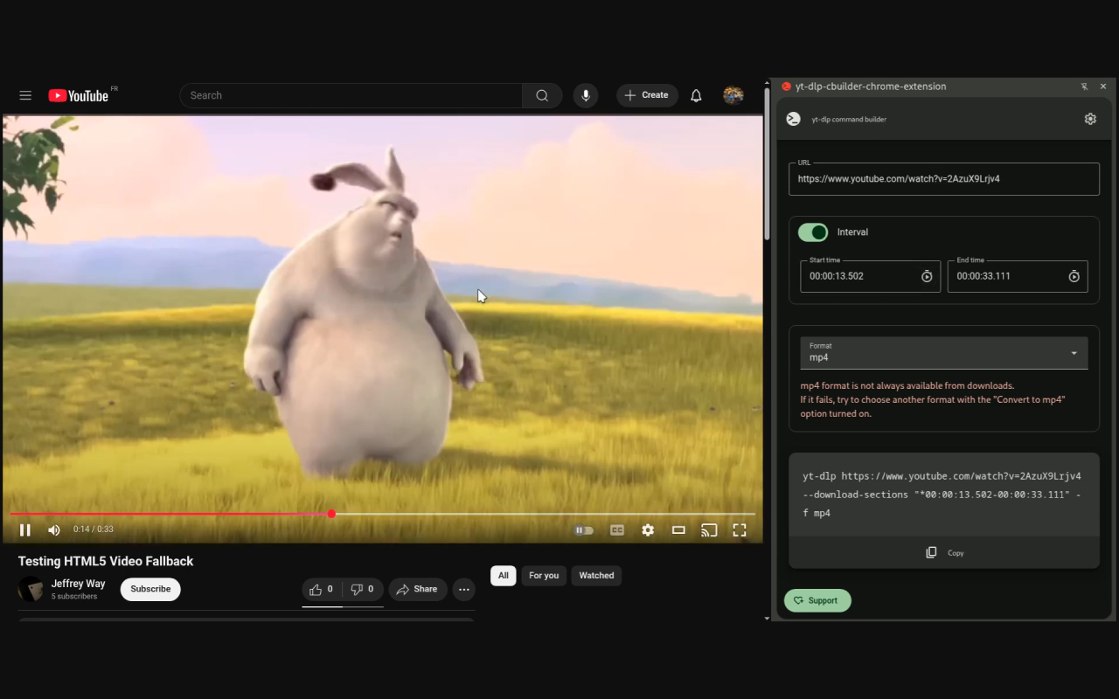The image size is (1119, 699).
Task: Unpin the yt-dlp extension panel
Action: 1084,87
